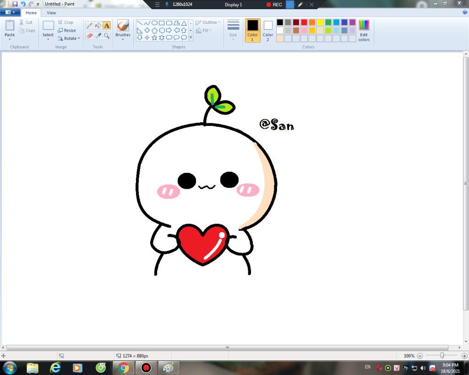Open the Customize Quick Access Toolbar dropdown
The image size is (469, 375).
tap(38, 4)
